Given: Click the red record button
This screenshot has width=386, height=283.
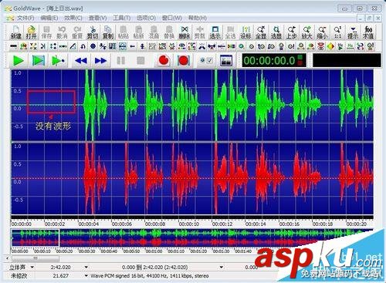Looking at the screenshot, I should click(x=164, y=61).
